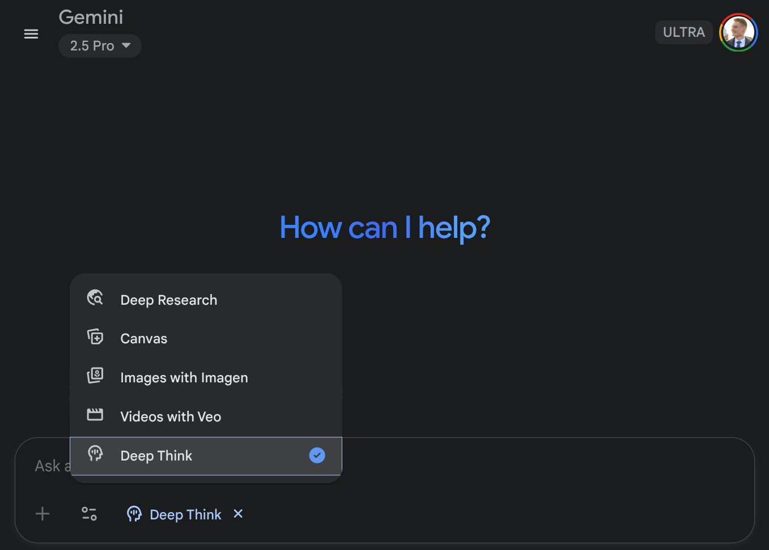Choose Images with Imagen option
This screenshot has width=769, height=550.
pos(206,378)
